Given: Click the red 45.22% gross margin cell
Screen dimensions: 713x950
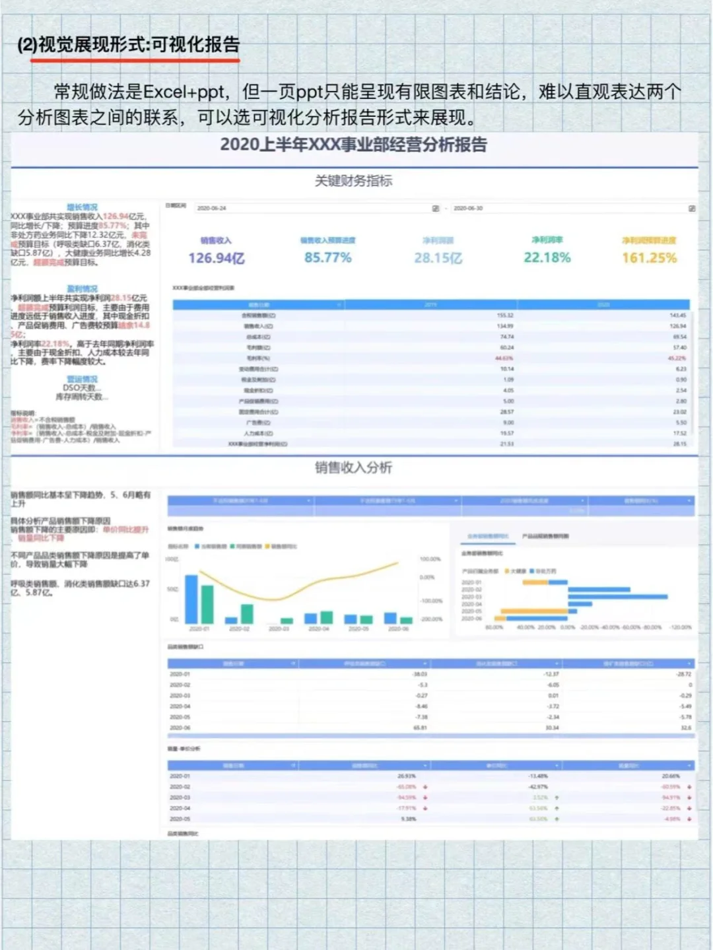Looking at the screenshot, I should point(677,358).
